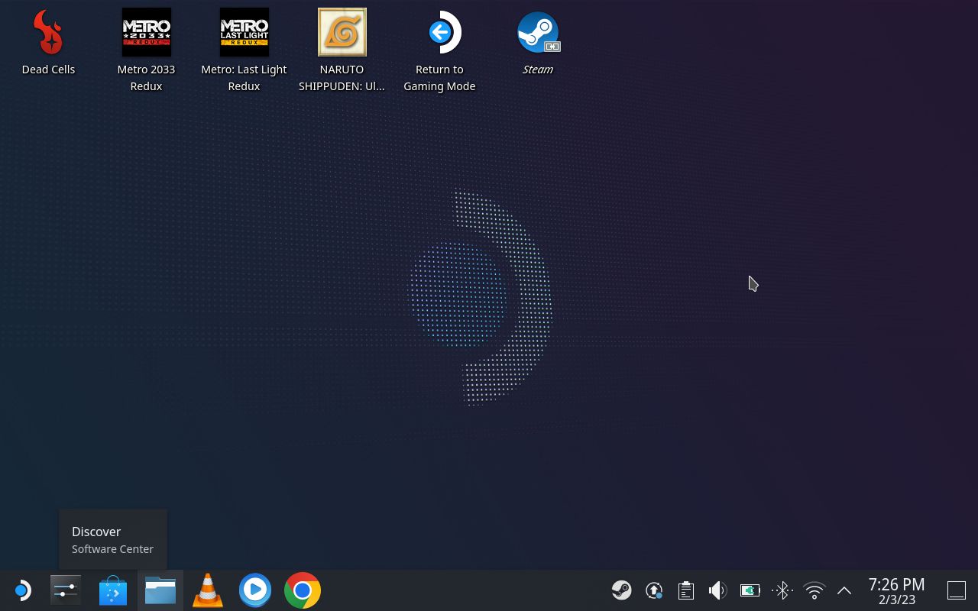978x611 pixels.
Task: Select the Metro: Last Light Redux shortcut
Action: (244, 50)
